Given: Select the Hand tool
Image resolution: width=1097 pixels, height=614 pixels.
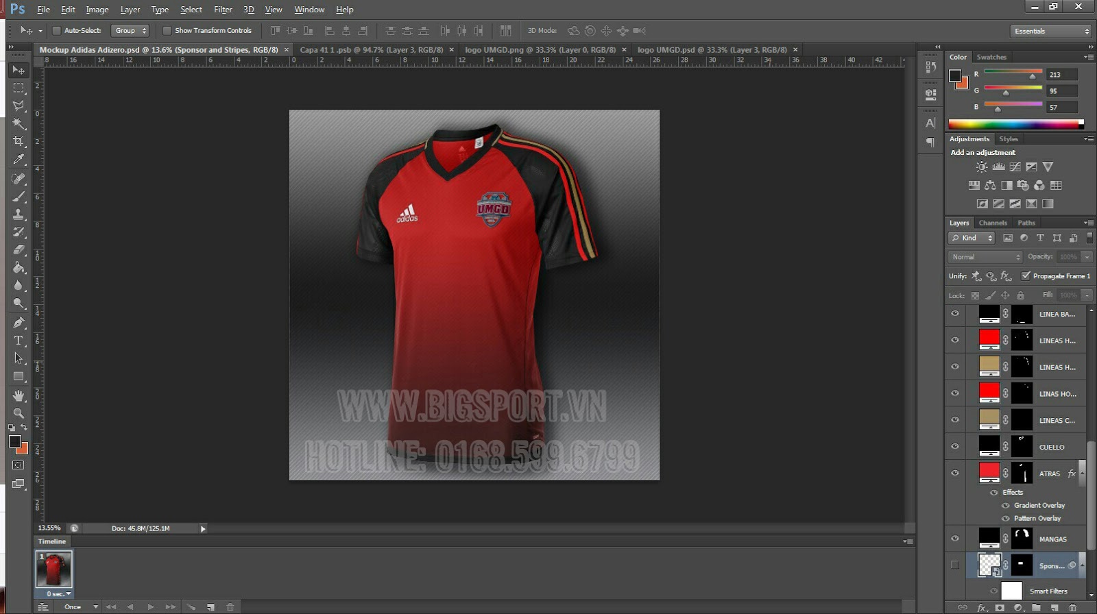Looking at the screenshot, I should [x=19, y=395].
